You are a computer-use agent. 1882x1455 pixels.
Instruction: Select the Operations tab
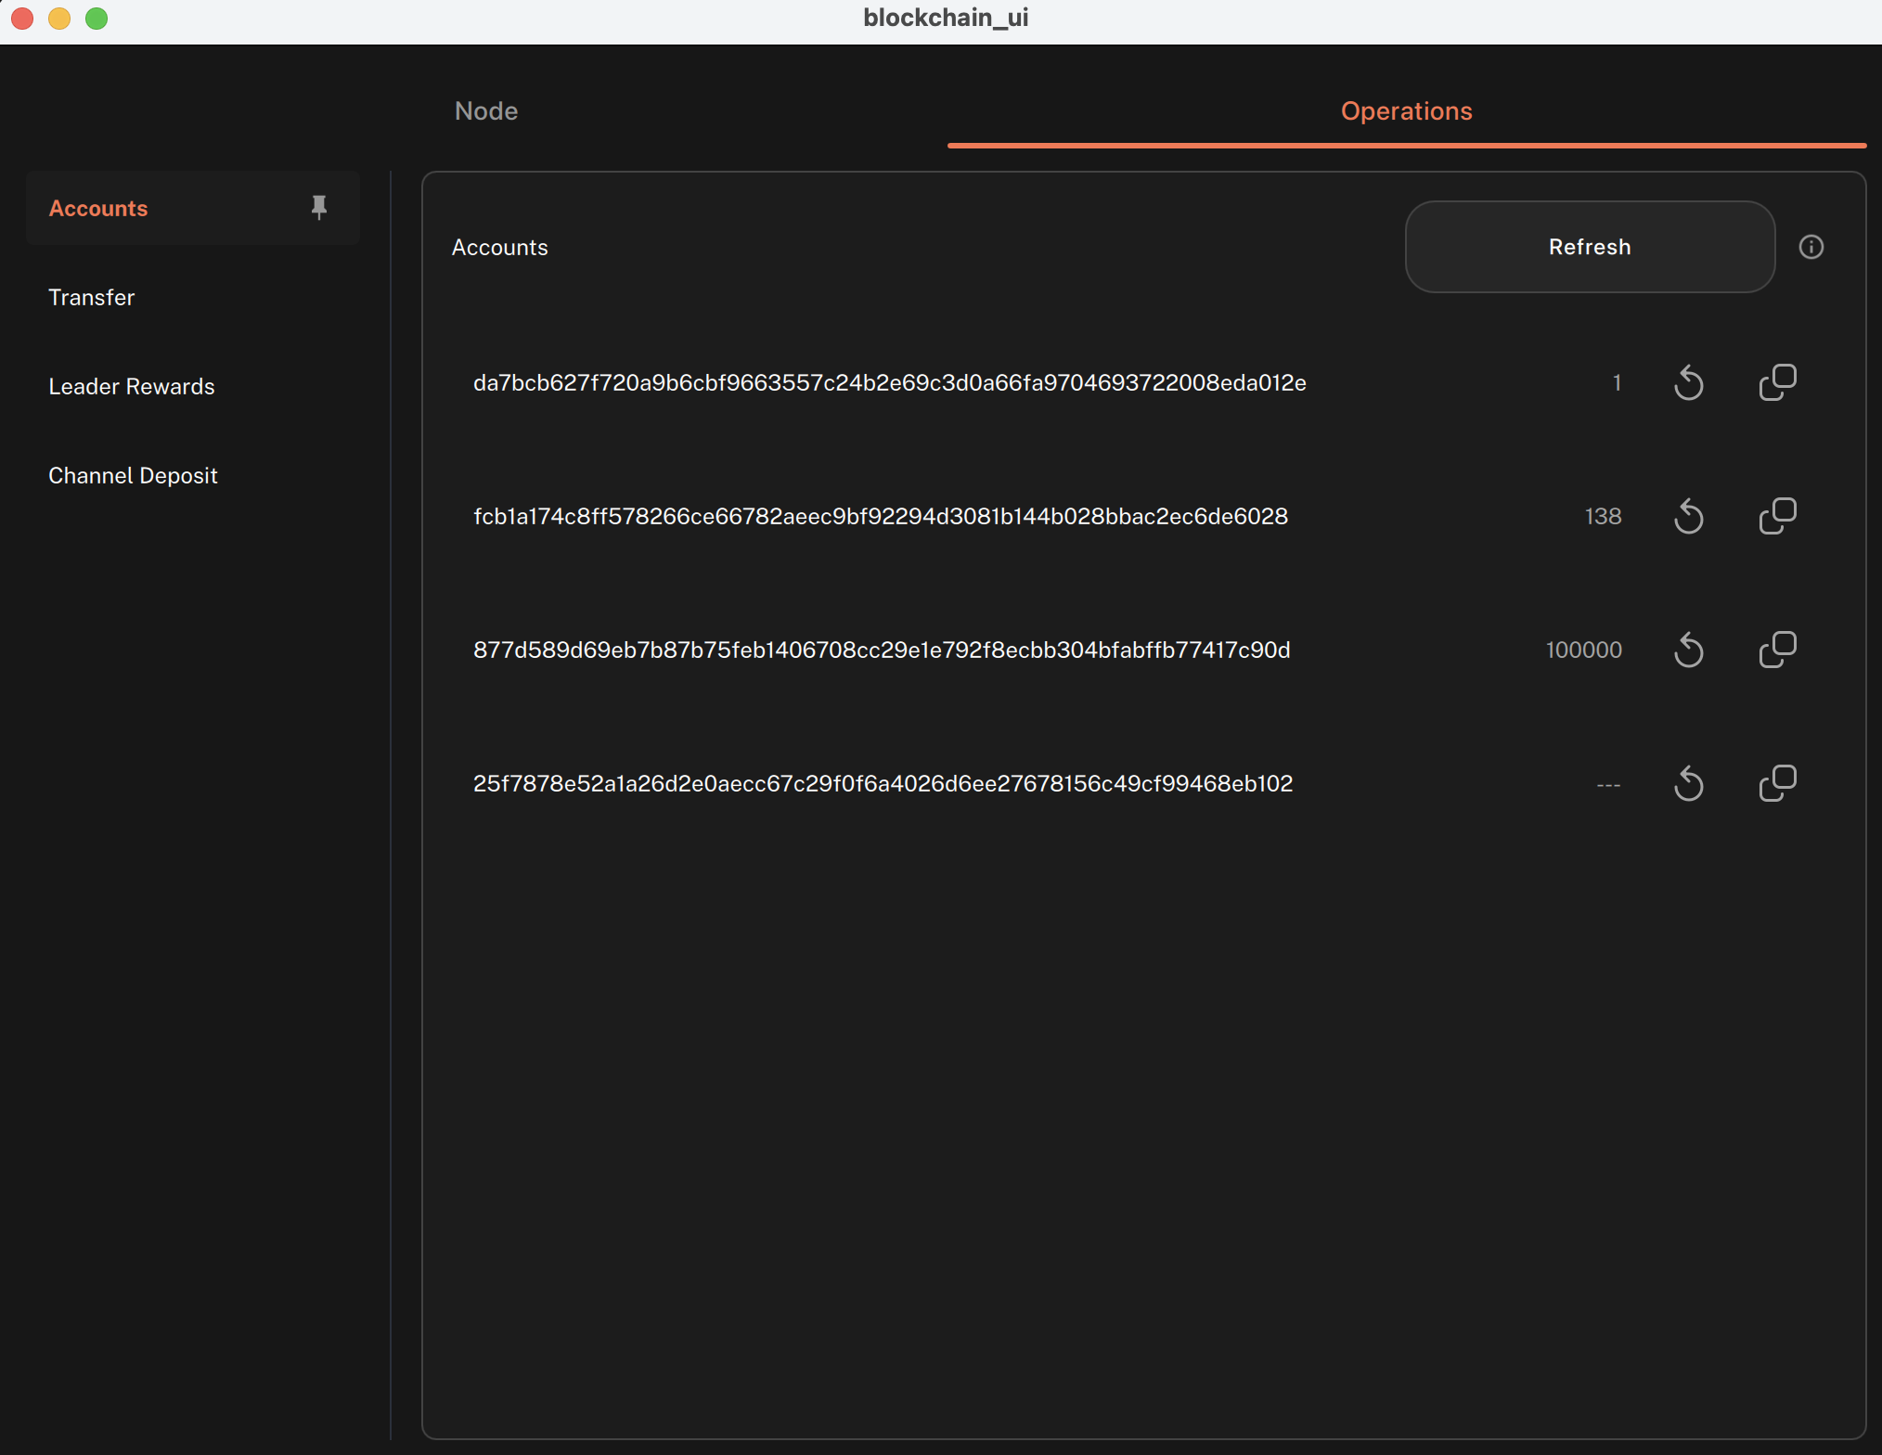click(1406, 111)
